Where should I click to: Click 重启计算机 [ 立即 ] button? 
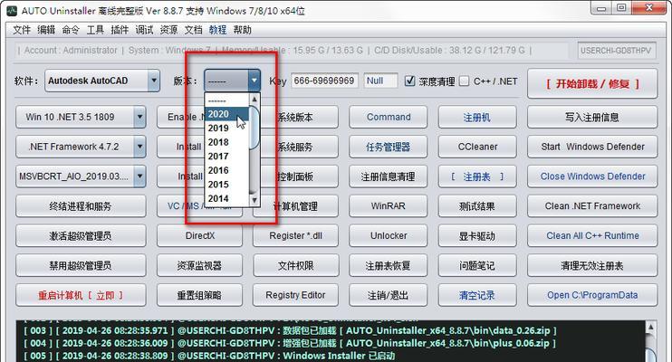tap(81, 295)
